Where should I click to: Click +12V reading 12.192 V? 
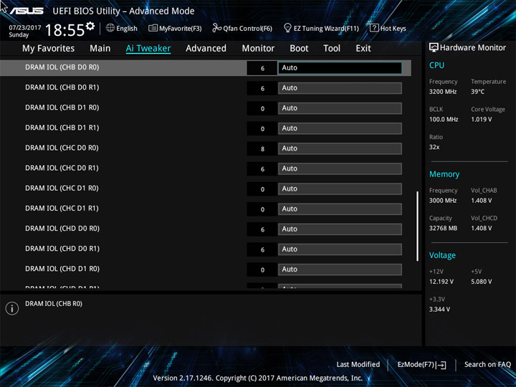441,282
